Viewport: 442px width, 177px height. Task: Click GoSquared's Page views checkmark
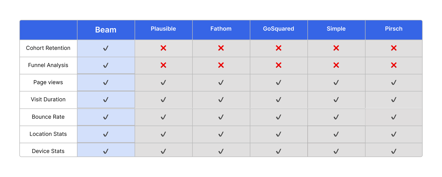(x=279, y=82)
